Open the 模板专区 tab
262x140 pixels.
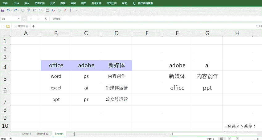click(x=21, y=26)
